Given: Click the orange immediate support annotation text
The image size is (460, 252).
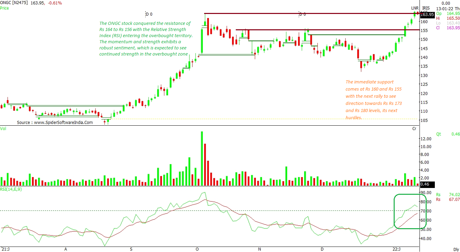Looking at the screenshot, I should click(x=373, y=99).
